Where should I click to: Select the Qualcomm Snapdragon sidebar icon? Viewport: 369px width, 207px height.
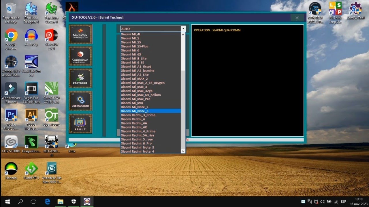tap(80, 56)
